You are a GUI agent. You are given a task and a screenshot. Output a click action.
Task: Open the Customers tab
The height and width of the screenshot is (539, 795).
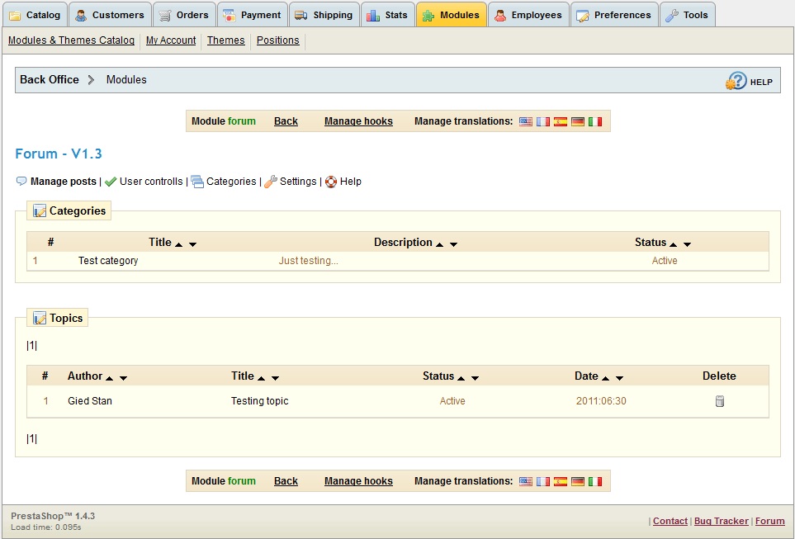(109, 15)
